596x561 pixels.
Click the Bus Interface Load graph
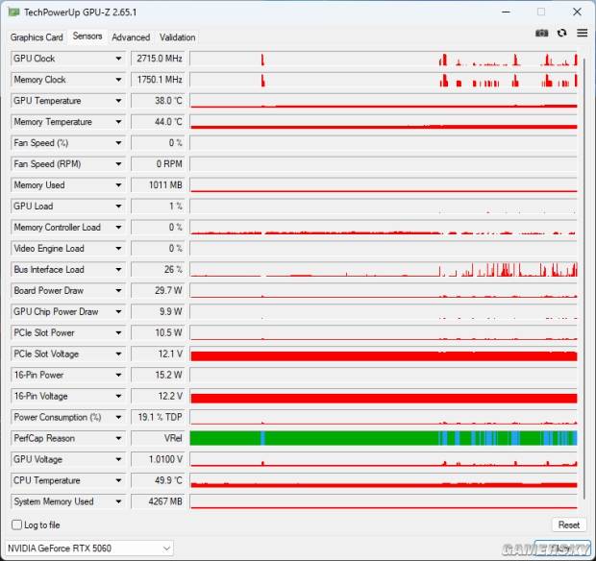point(384,270)
